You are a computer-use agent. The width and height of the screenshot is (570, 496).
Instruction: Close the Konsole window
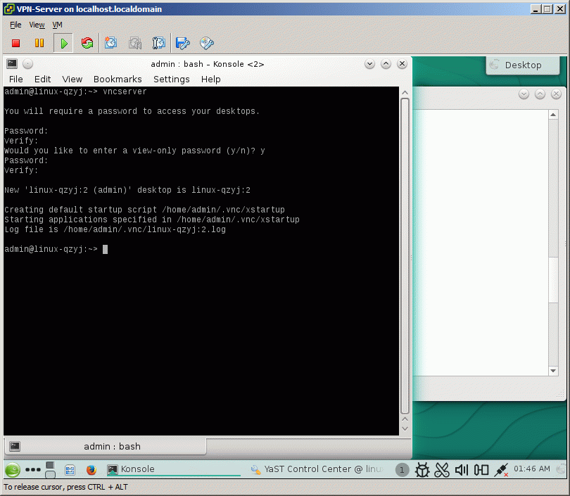[402, 64]
